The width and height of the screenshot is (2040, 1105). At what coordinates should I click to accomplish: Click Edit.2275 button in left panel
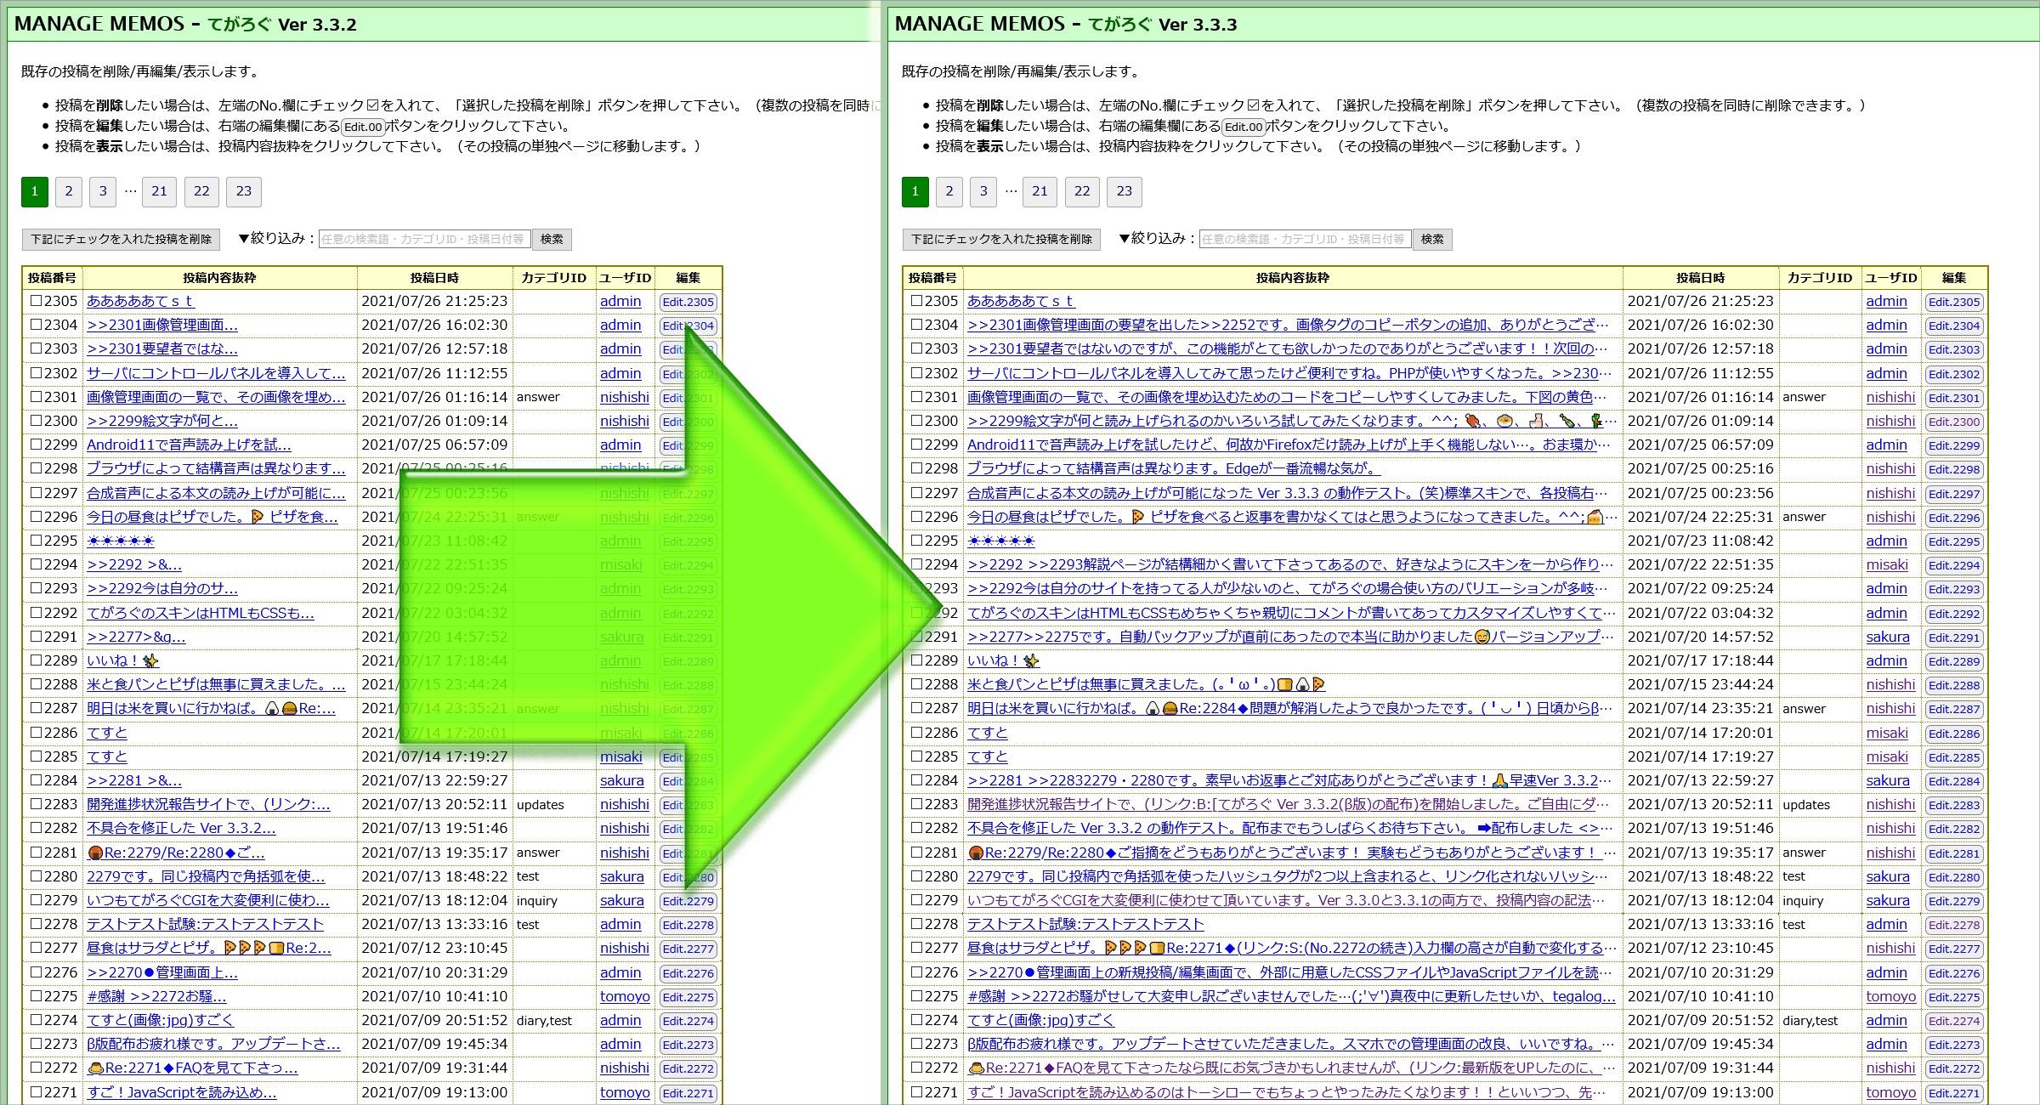[x=688, y=997]
